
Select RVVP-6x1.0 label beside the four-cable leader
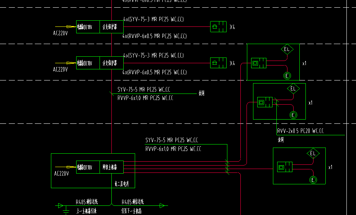click(173, 149)
